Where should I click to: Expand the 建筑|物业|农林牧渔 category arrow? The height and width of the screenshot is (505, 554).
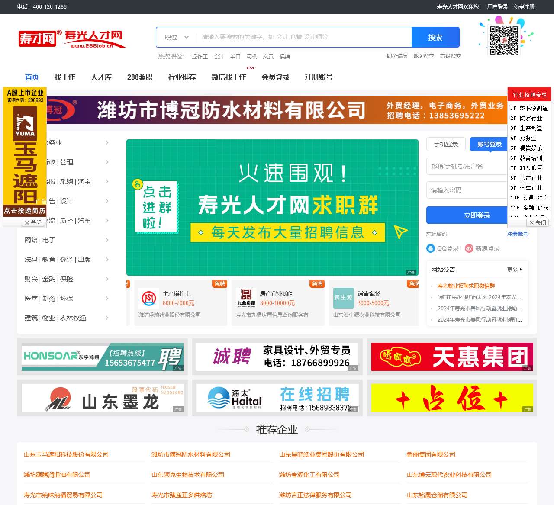coord(107,318)
